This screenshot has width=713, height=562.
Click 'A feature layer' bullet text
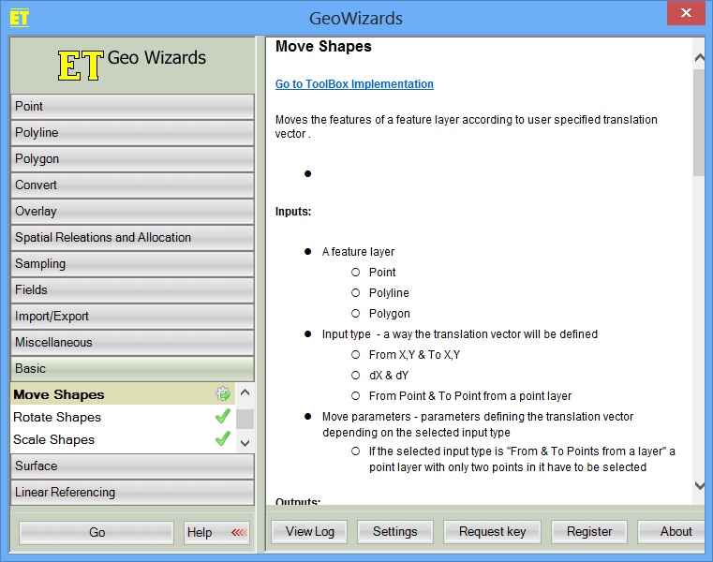click(x=358, y=251)
